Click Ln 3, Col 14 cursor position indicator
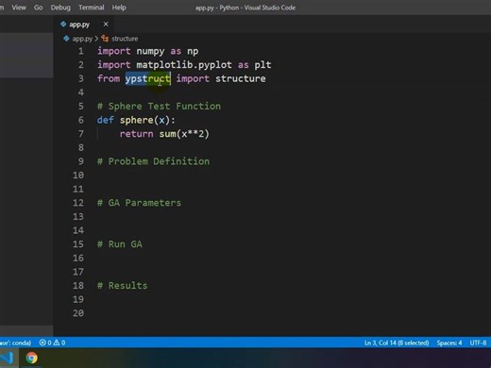491x368 pixels. 397,343
